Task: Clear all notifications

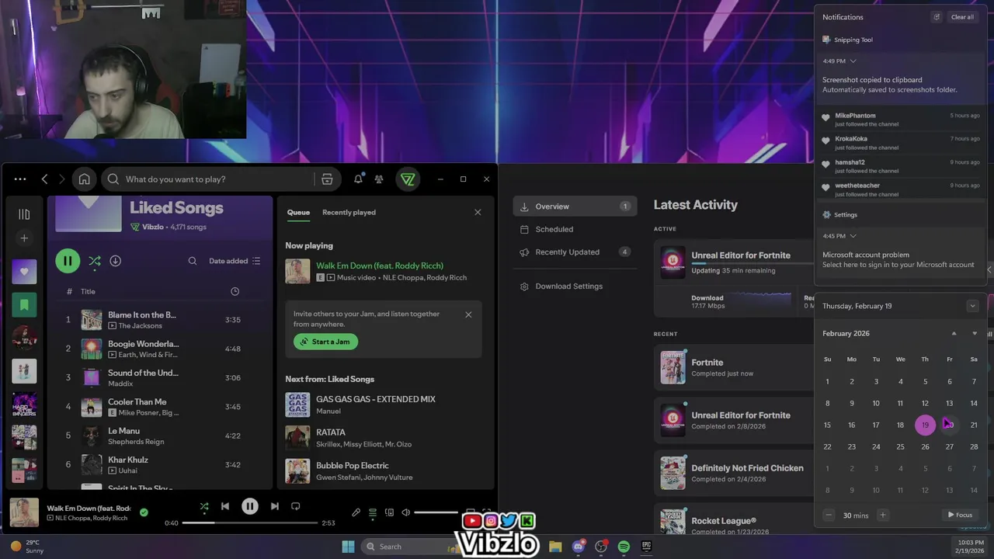Action: tap(962, 17)
